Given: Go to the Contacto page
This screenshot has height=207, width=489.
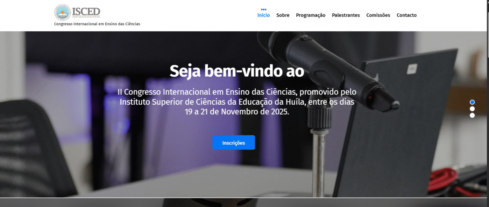Looking at the screenshot, I should [x=407, y=15].
